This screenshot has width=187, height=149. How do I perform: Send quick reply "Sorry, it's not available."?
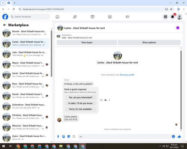(x=80, y=109)
